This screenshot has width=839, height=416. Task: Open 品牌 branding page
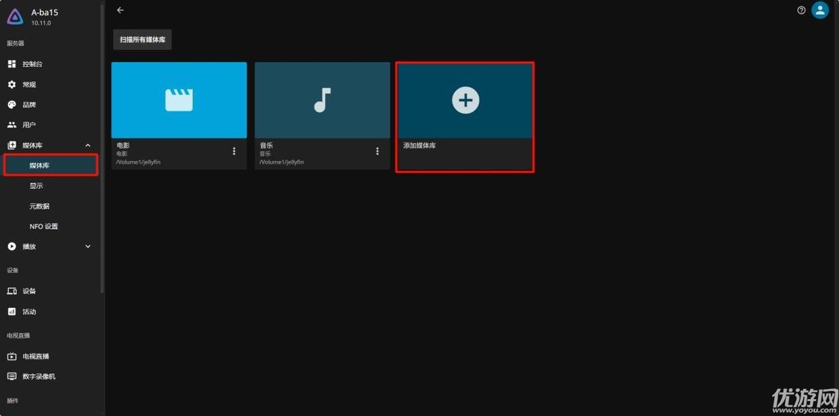[29, 105]
